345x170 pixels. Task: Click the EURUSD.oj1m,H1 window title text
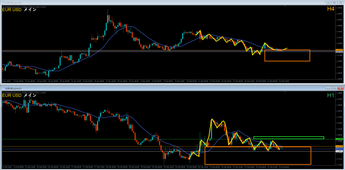tap(13, 88)
